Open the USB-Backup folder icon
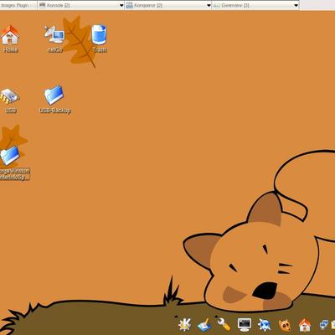This screenshot has height=335, width=335. tap(54, 95)
